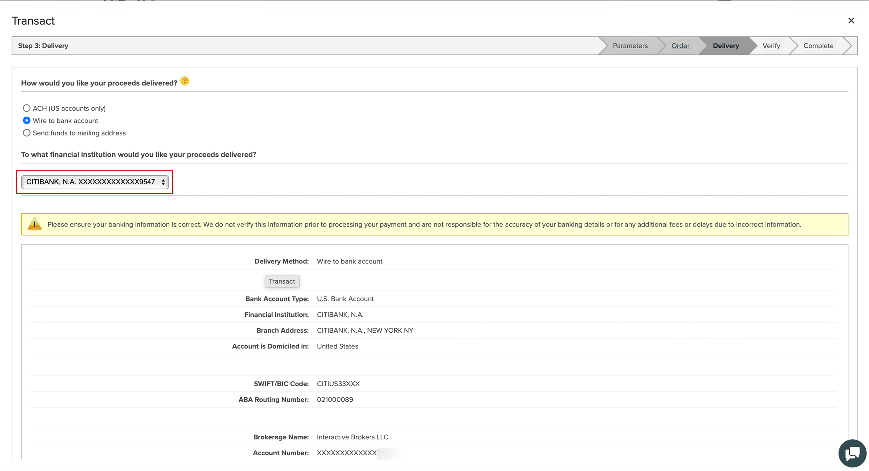Select ACH (US accounts only) option

click(27, 108)
